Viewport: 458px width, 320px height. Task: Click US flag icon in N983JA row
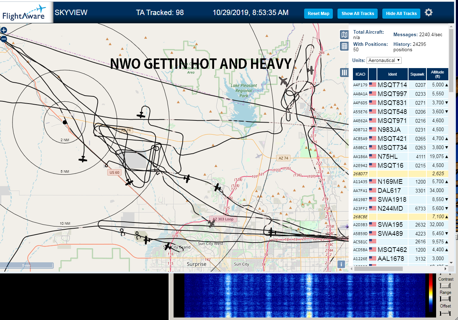[373, 130]
